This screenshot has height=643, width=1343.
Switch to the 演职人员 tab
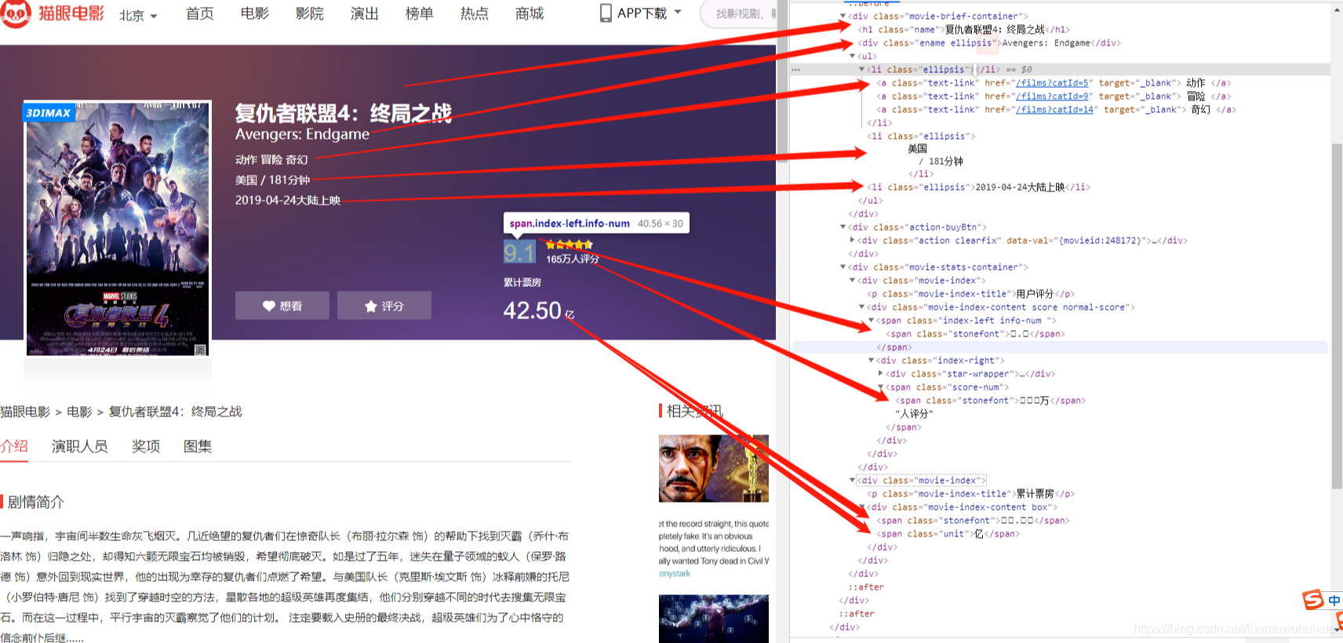pyautogui.click(x=79, y=446)
